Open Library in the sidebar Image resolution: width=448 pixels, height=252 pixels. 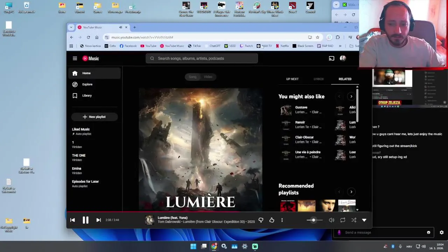point(94,96)
